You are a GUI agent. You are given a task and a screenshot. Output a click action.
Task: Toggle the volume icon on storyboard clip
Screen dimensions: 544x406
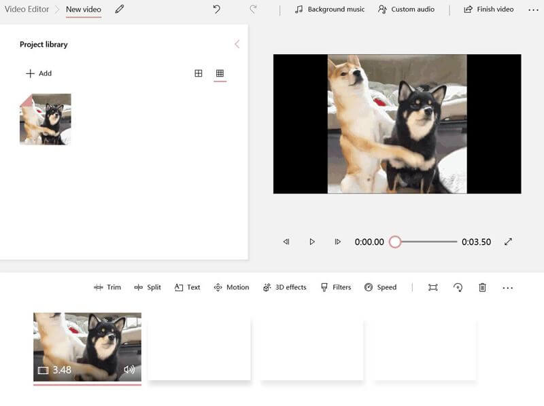(129, 370)
